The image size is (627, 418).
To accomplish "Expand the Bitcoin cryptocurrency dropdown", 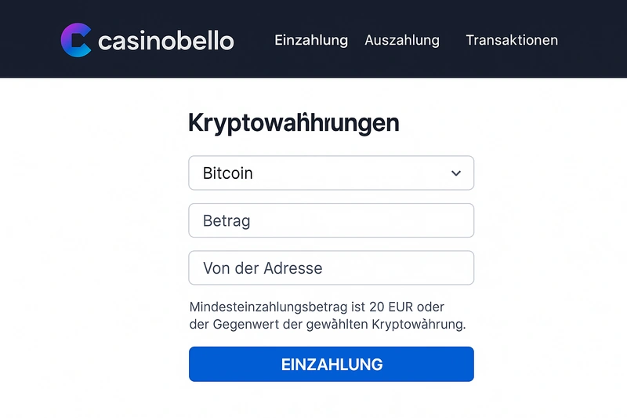I will point(331,173).
